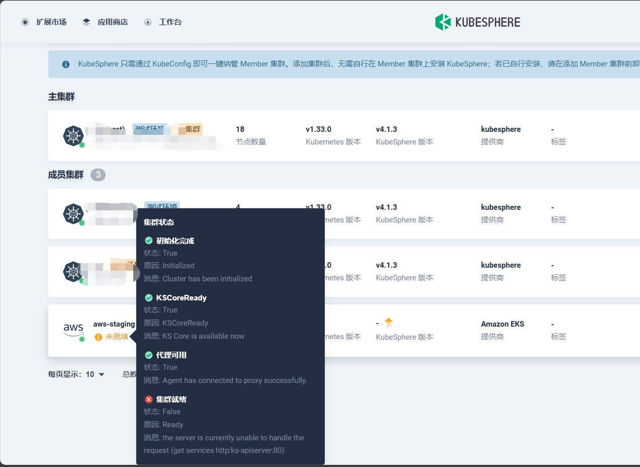
Task: Click the 未就绪 status label
Action: 117,337
